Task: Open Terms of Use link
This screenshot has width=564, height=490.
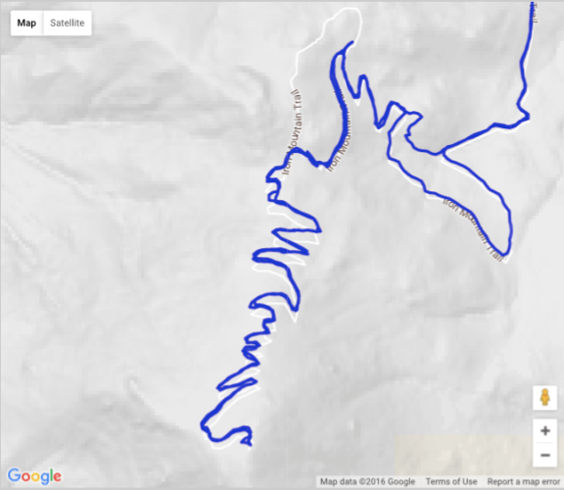Action: pyautogui.click(x=451, y=482)
